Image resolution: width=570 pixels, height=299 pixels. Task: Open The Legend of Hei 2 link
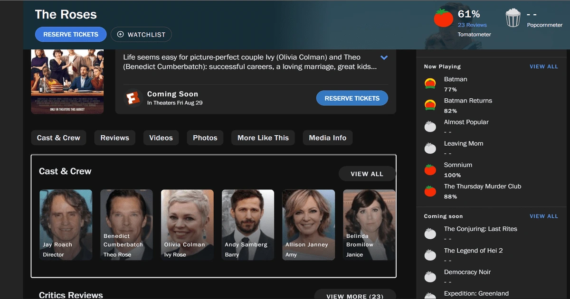pos(473,250)
